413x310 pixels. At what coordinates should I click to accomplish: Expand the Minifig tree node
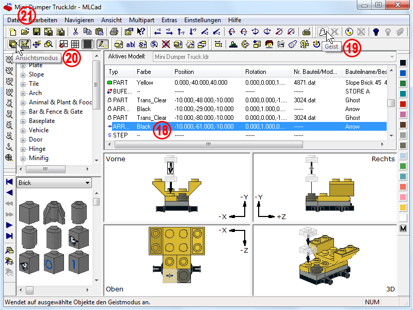(x=23, y=159)
